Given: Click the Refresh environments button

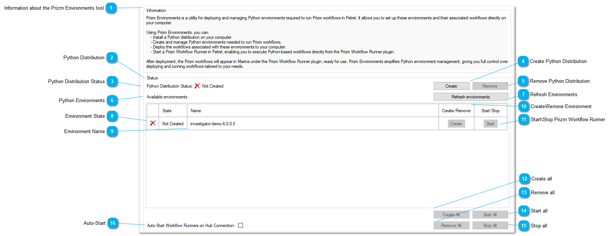Looking at the screenshot, I should (x=471, y=97).
